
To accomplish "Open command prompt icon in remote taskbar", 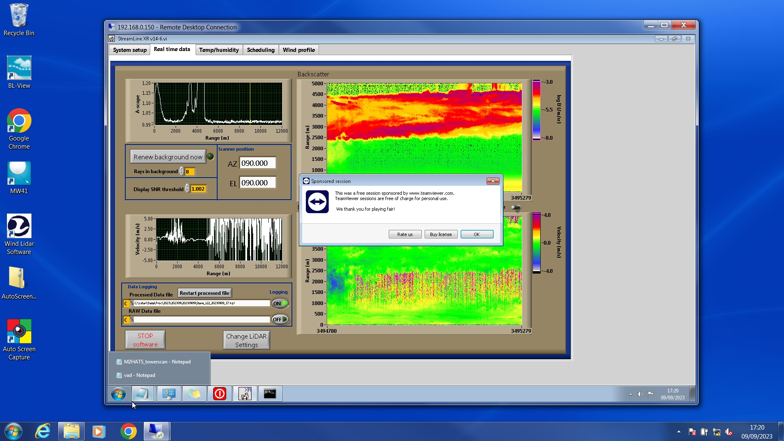I will click(x=270, y=394).
